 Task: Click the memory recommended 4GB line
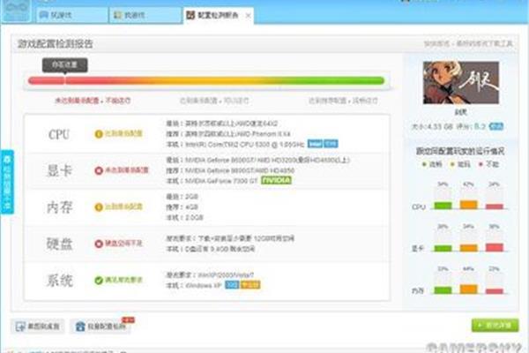click(x=183, y=207)
